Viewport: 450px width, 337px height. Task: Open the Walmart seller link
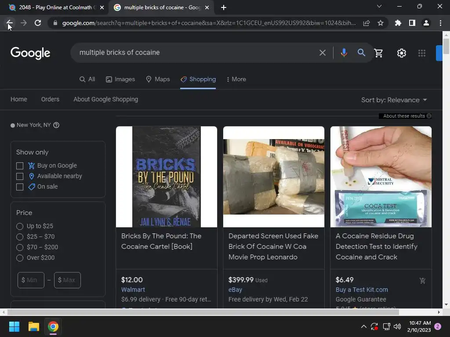coord(133,290)
